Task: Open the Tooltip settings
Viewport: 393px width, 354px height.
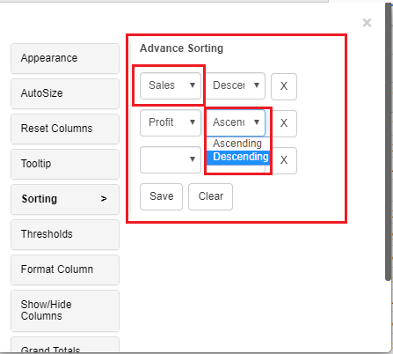Action: click(x=65, y=164)
